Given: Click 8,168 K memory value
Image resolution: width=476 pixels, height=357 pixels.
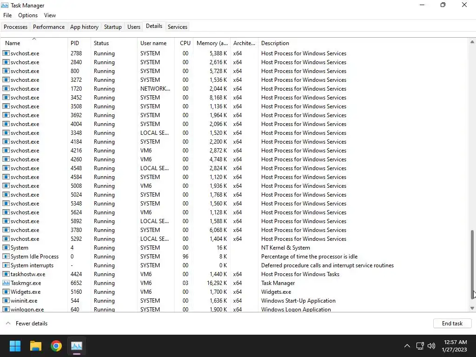Looking at the screenshot, I should [x=218, y=98].
